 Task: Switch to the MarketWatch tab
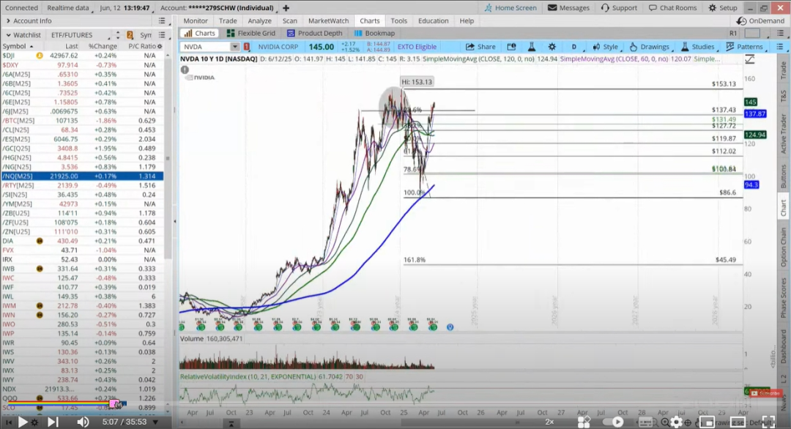[328, 20]
